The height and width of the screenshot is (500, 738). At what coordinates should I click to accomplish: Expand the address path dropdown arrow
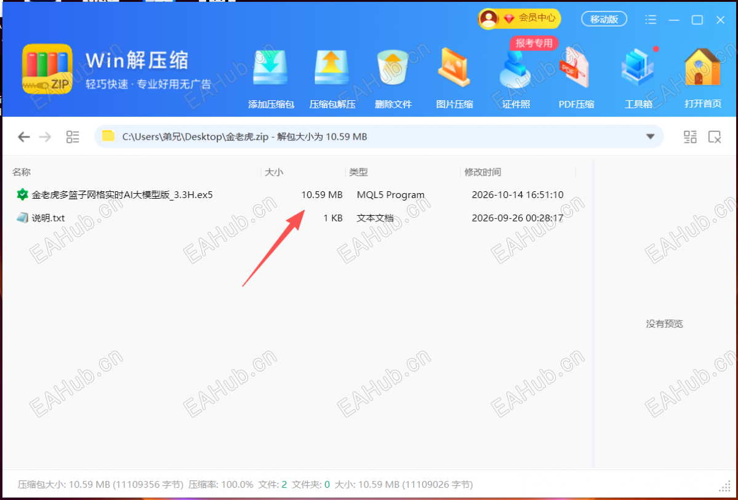[650, 137]
